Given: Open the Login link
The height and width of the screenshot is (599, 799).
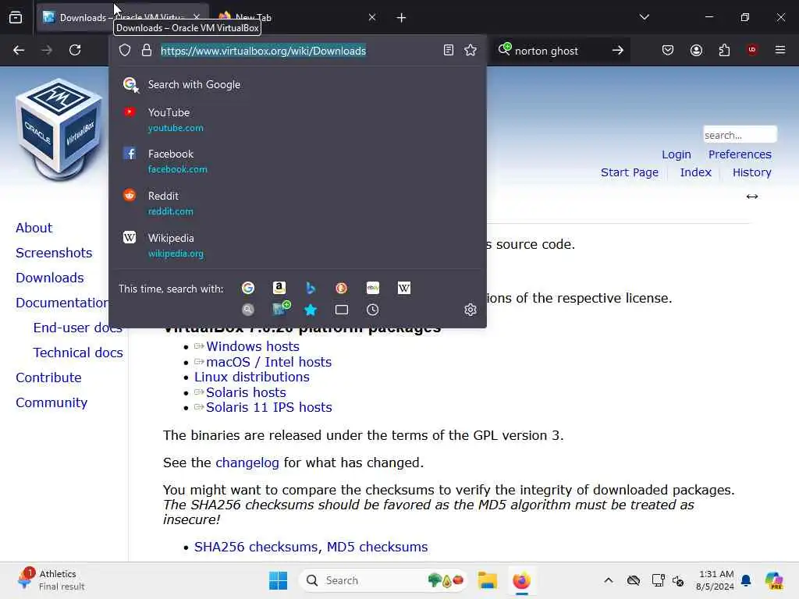Looking at the screenshot, I should coord(676,154).
